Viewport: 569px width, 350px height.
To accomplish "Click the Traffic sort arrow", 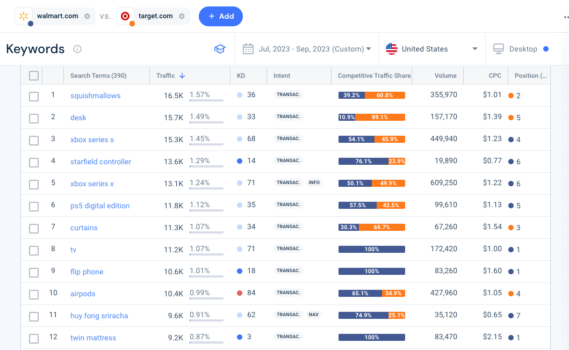I will point(182,76).
